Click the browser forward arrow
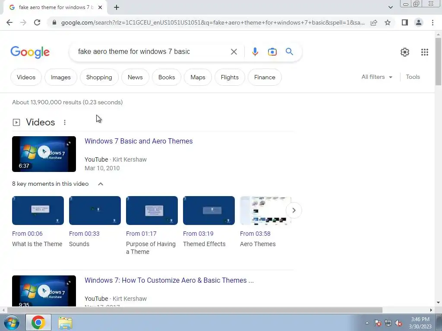The image size is (442, 331). click(23, 22)
